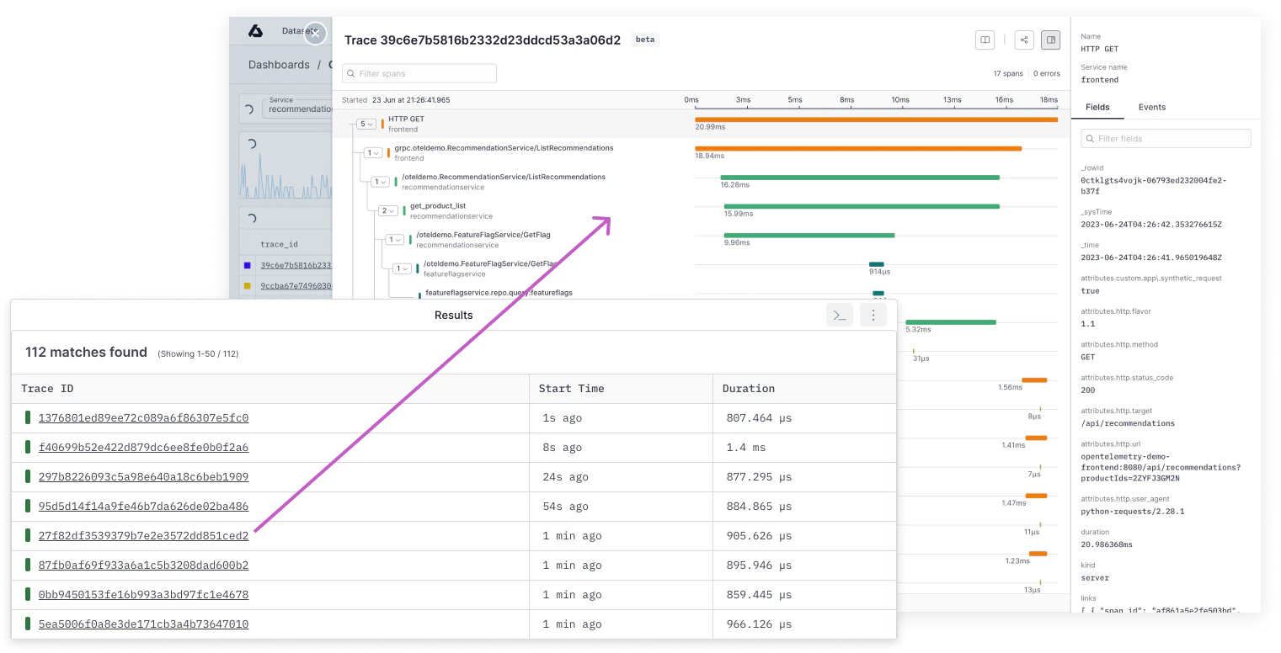Click the Axiom logo in the top left
1281x653 pixels.
[255, 31]
